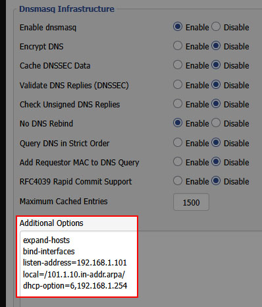Enable Check Unsigned DNS Replies
The width and height of the screenshot is (262, 307).
178,104
